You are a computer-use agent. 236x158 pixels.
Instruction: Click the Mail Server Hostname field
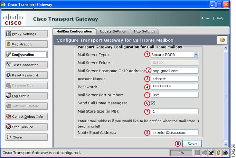pos(174,71)
